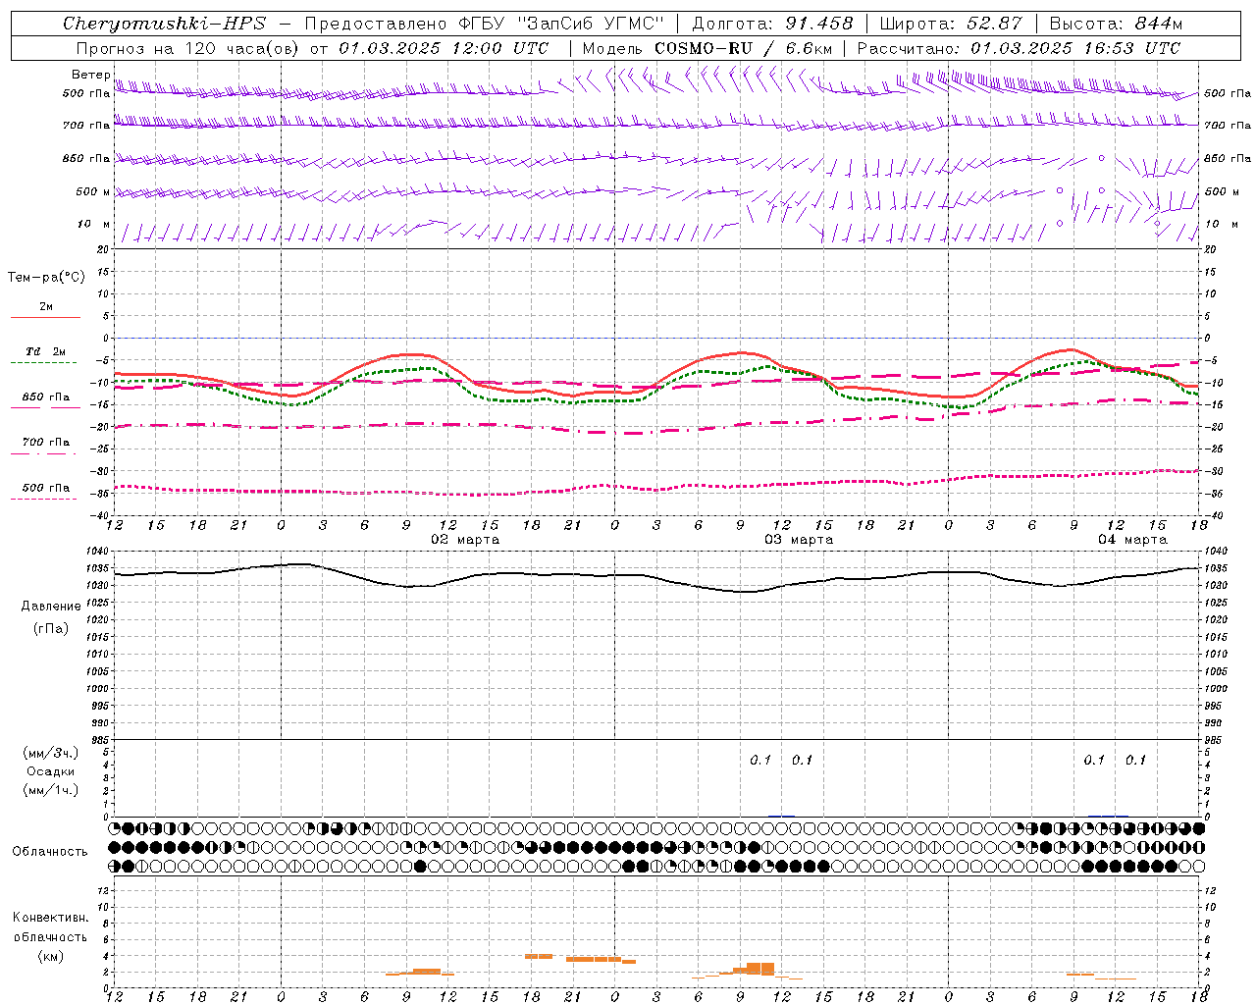Click the "Модель COSMO-RU / 6.6км" model label
The image size is (1256, 1005).
point(706,48)
